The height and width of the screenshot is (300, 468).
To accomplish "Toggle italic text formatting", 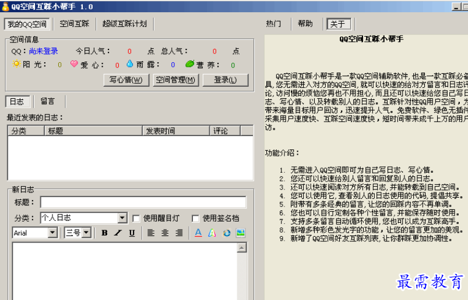I will pos(118,233).
